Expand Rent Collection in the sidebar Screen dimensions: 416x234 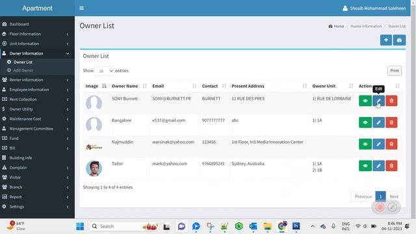(x=37, y=99)
